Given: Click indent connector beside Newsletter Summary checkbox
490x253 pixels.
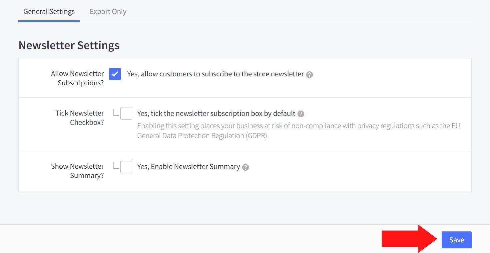Looking at the screenshot, I should click(x=116, y=166).
